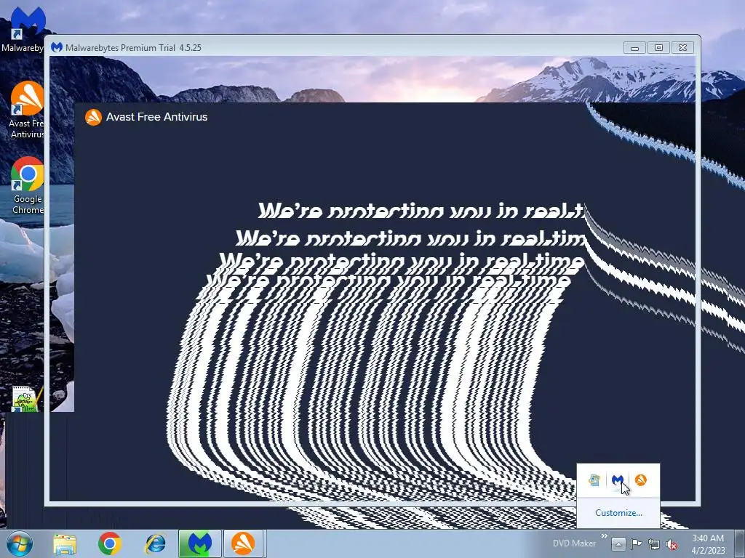
Task: Click the leftmost icon in tray popup
Action: pyautogui.click(x=594, y=480)
